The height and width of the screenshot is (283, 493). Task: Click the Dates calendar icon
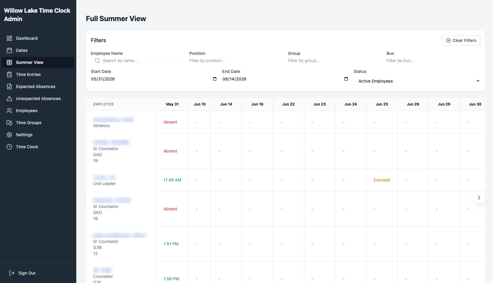point(9,50)
